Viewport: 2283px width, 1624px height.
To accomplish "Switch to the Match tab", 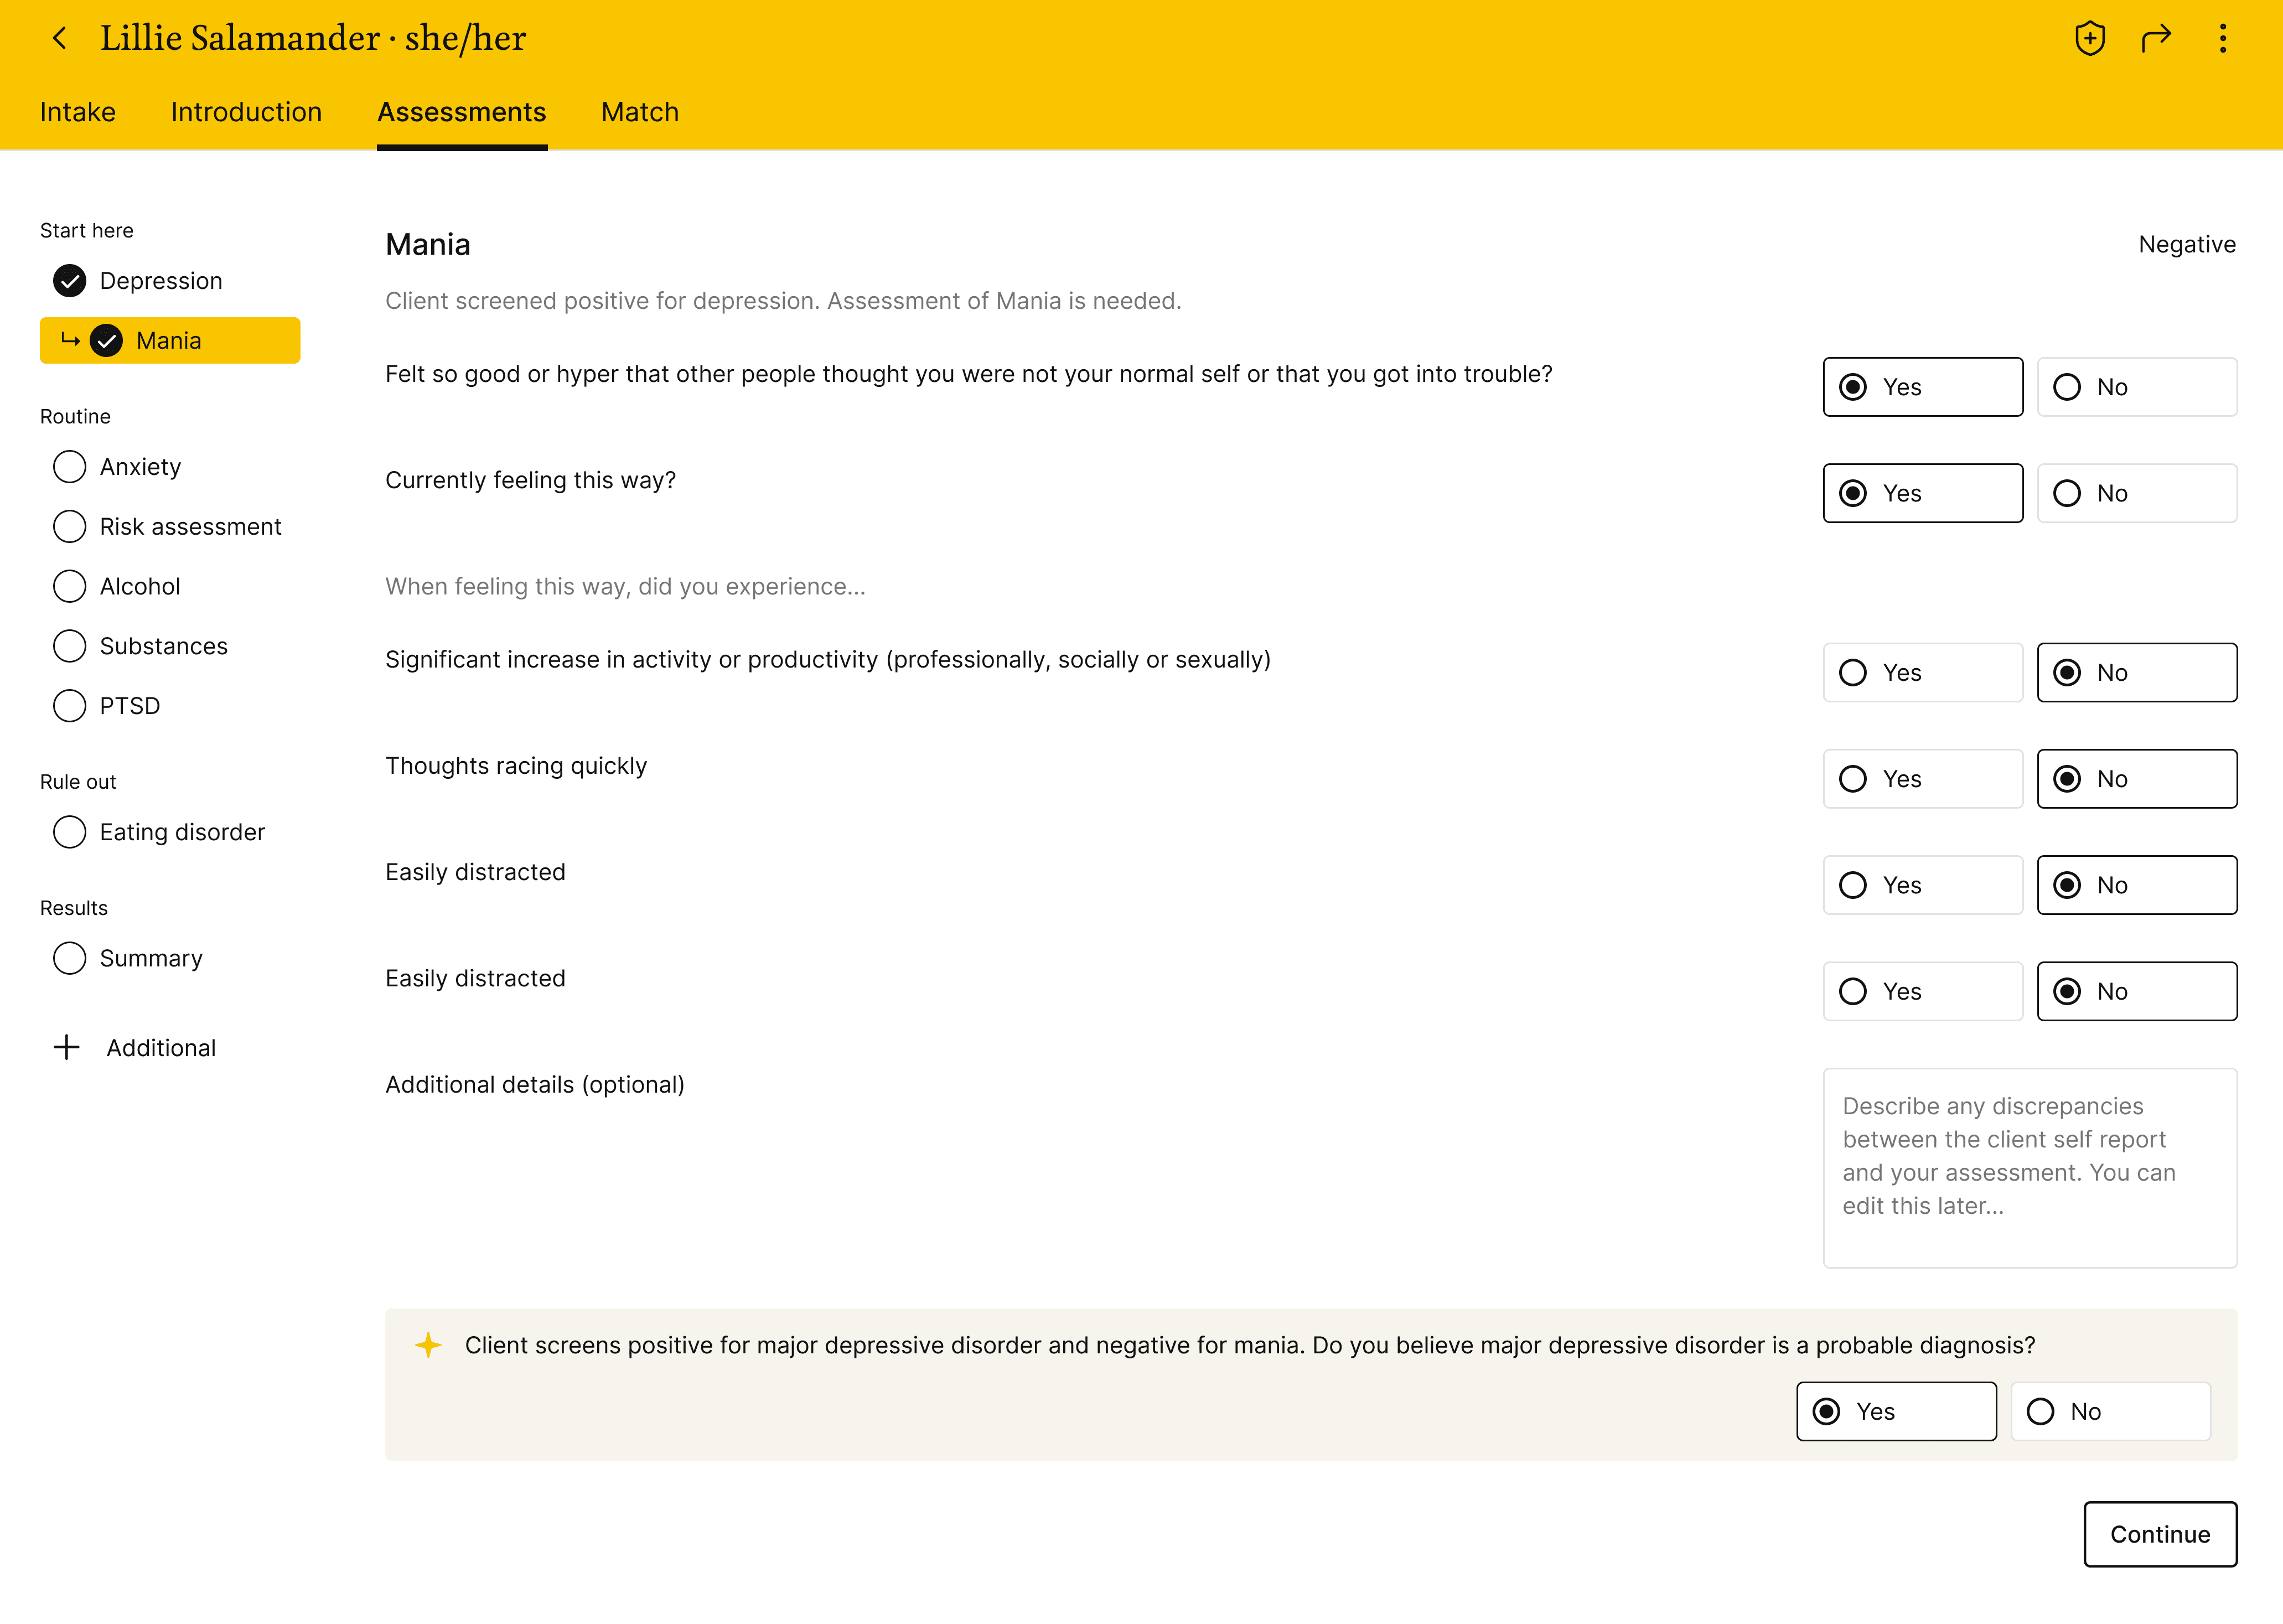I will pyautogui.click(x=639, y=112).
